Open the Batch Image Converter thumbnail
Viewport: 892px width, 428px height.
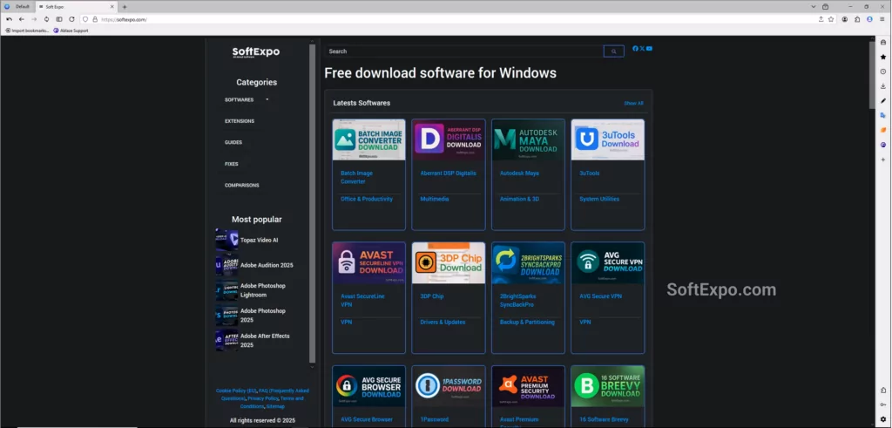(x=368, y=139)
